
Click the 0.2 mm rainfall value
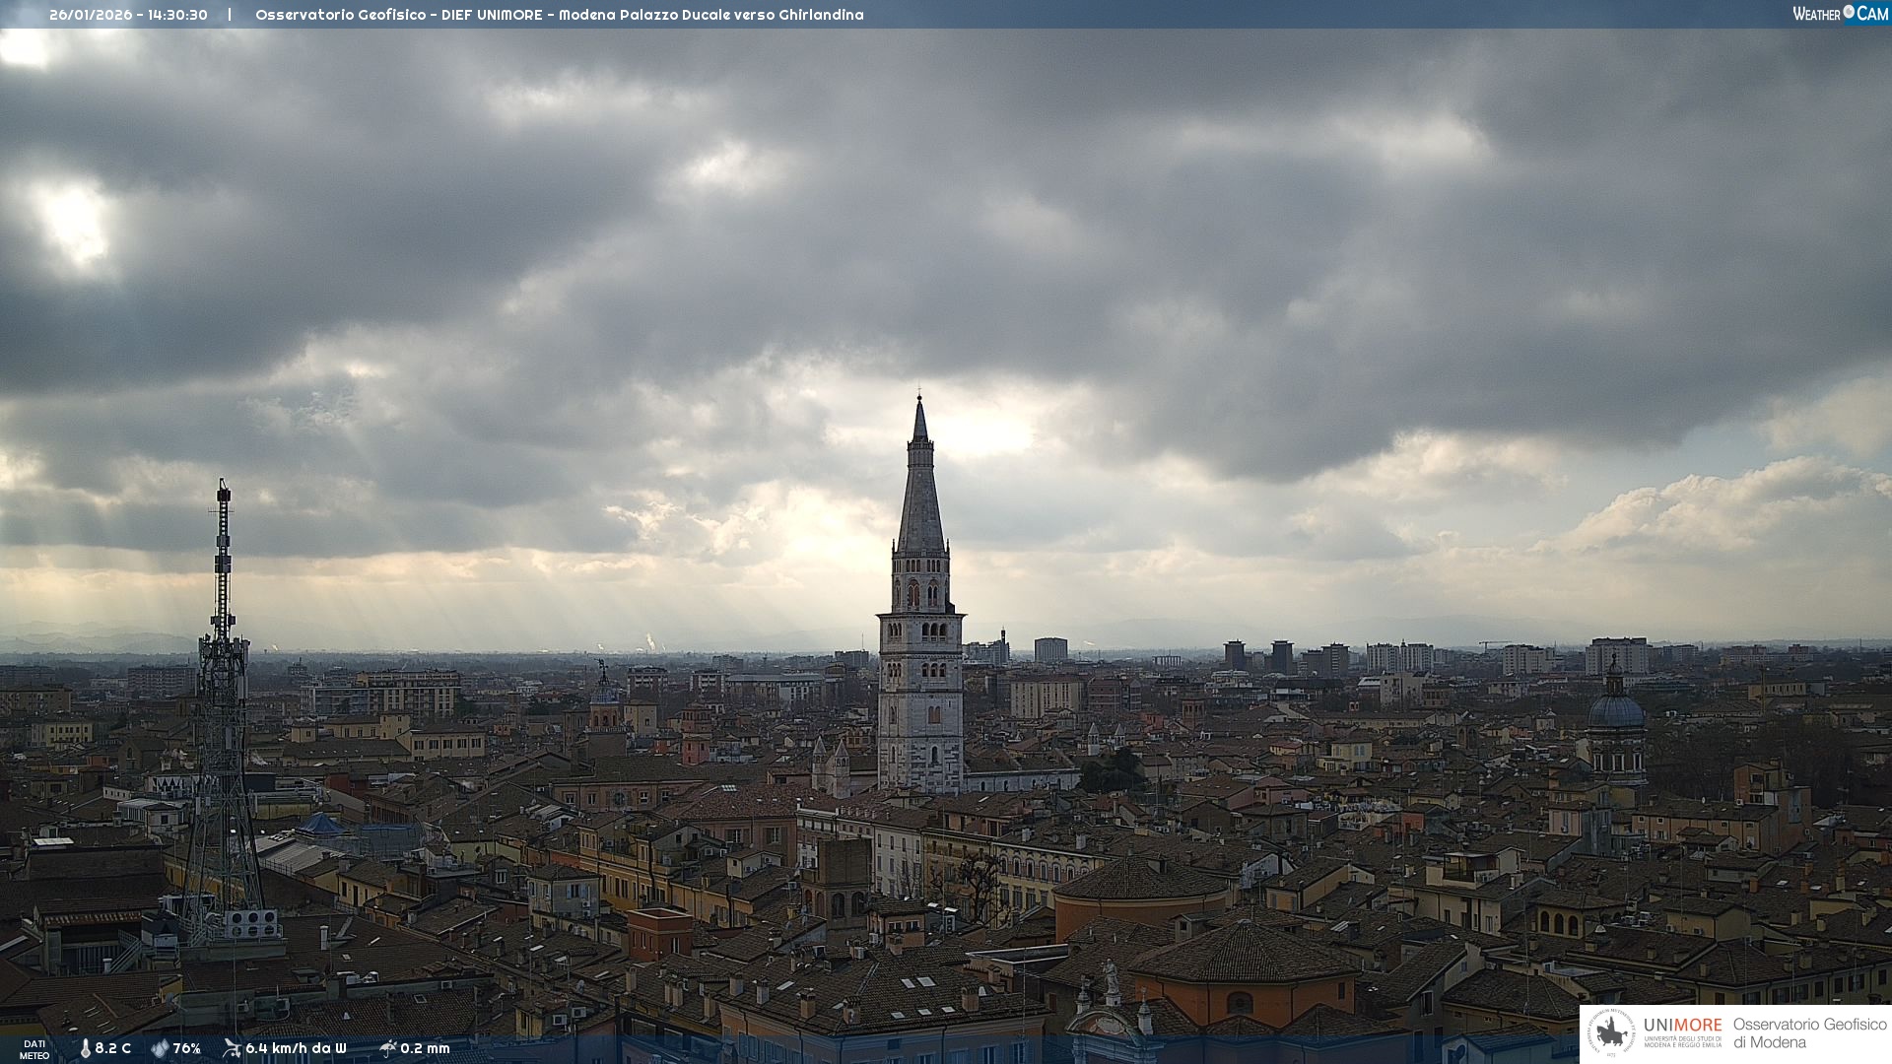click(425, 1049)
